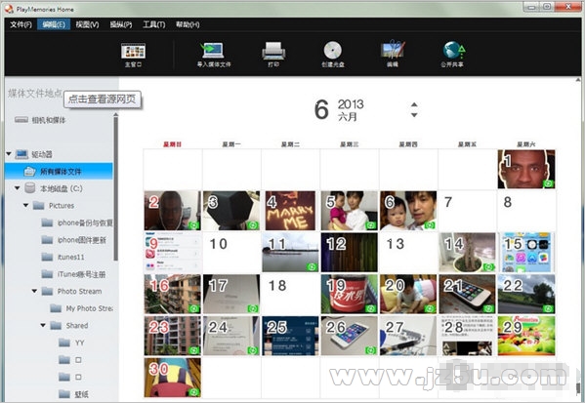This screenshot has width=585, height=403.
Task: Click the green badge on June 11 thumbnail
Action: tap(312, 267)
